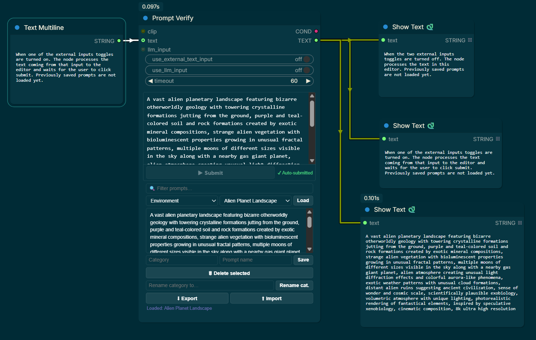Image resolution: width=536 pixels, height=340 pixels.
Task: Click the scroll-up arrow of the preview text area
Action: [x=309, y=212]
